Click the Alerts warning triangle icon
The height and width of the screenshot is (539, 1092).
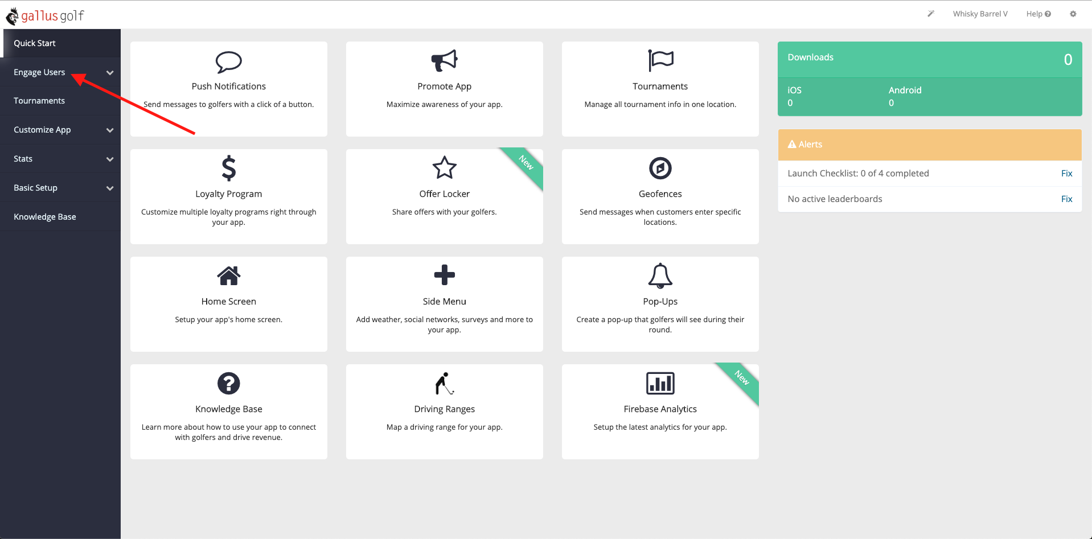(x=792, y=145)
